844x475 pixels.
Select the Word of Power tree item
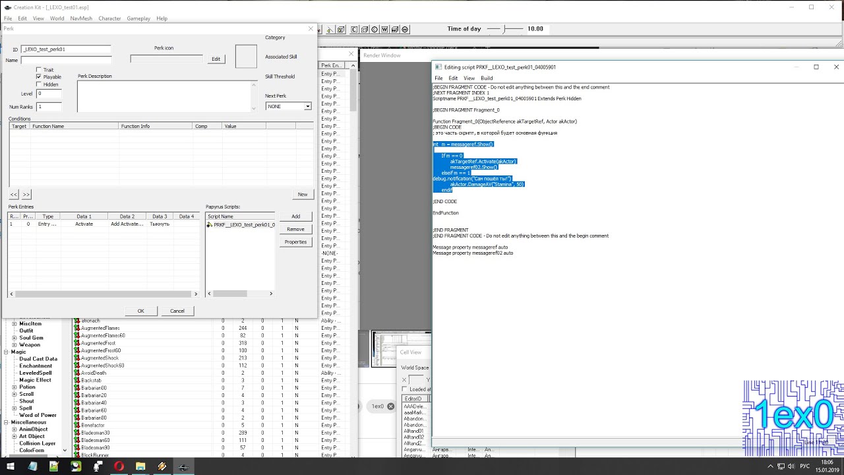[x=38, y=415]
